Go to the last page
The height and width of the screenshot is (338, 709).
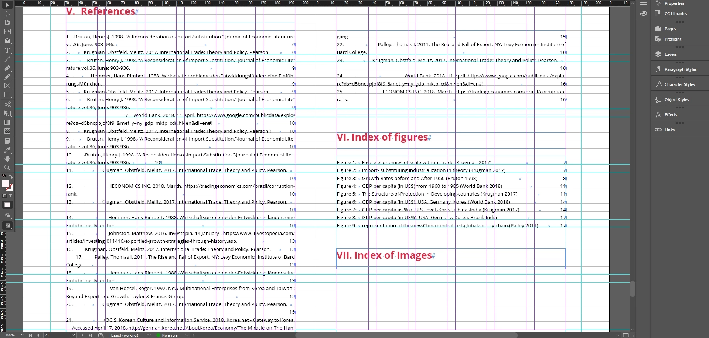pyautogui.click(x=90, y=335)
